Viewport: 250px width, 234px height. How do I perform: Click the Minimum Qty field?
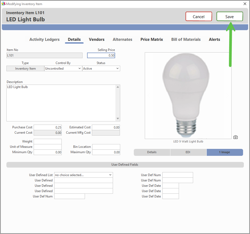[48, 152]
